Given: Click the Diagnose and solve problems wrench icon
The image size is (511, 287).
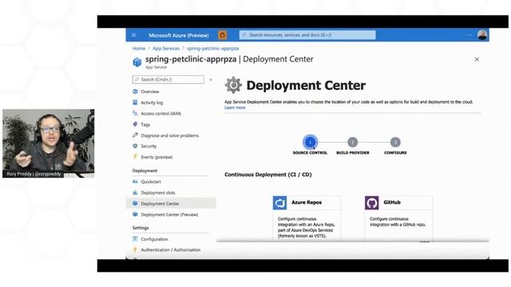Looking at the screenshot, I should [135, 136].
